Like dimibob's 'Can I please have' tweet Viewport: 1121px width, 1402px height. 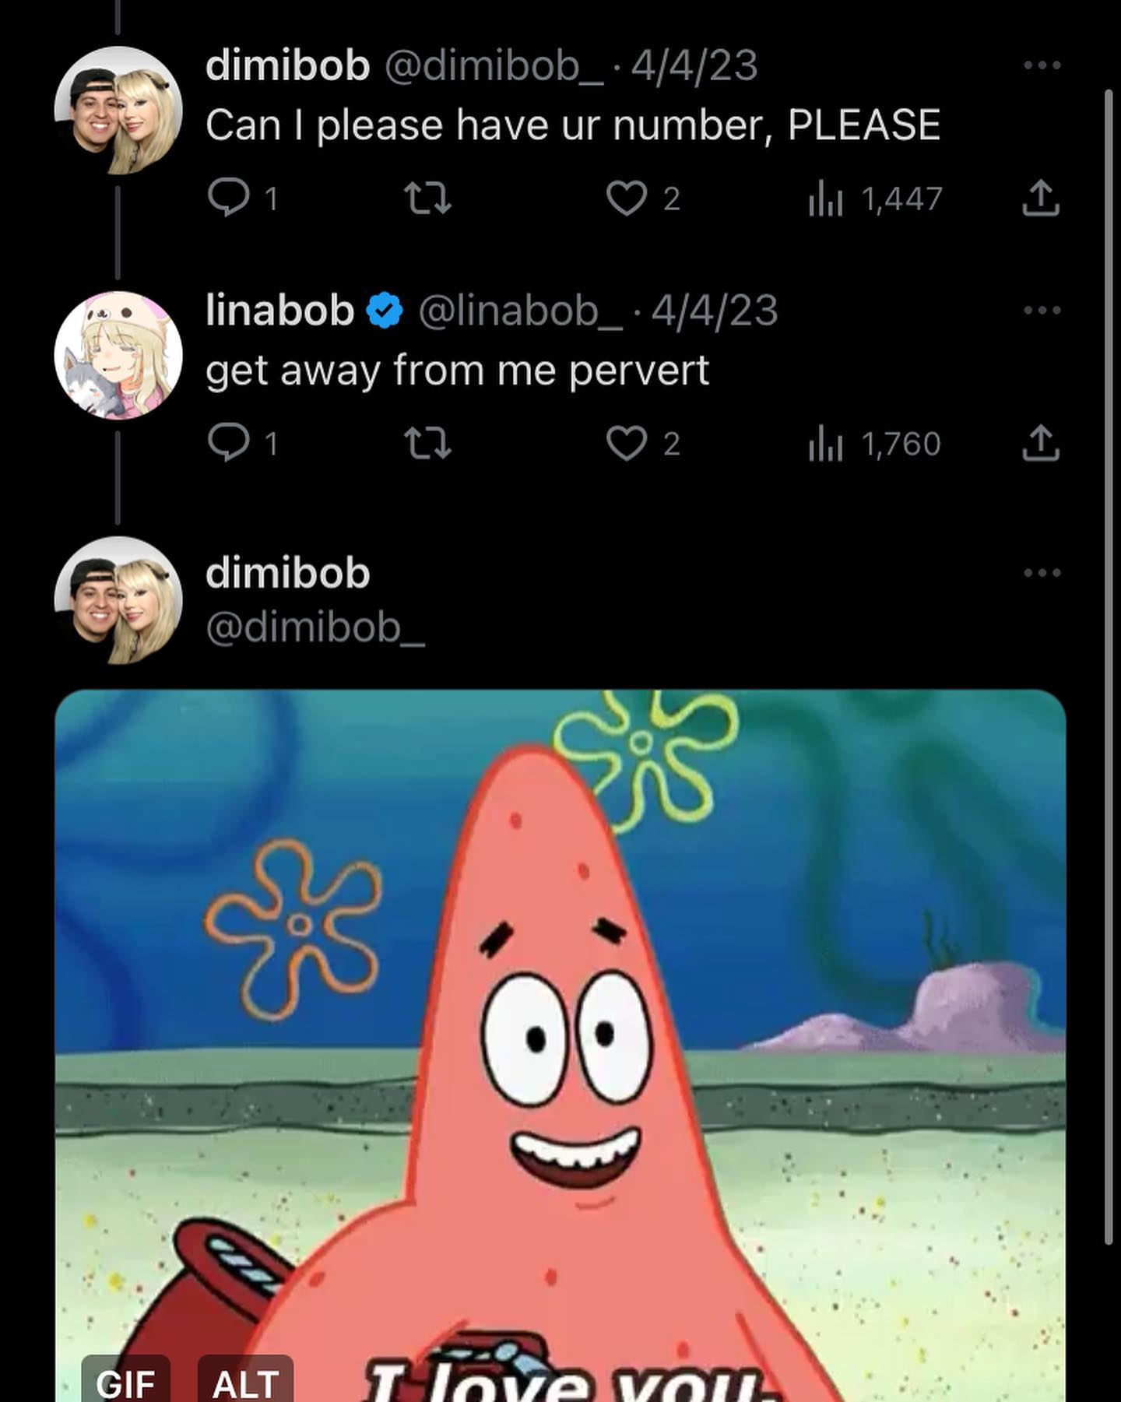click(x=627, y=198)
